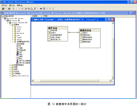Expand the 管理 folder
Image resolution: width=137 pixels, height=106 pixels.
click(10, 67)
